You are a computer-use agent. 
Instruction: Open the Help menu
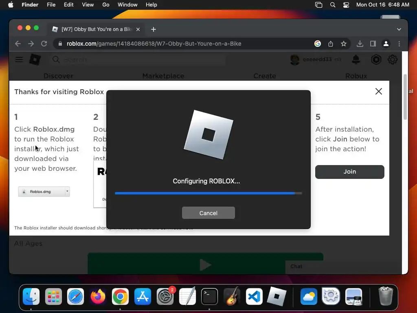coord(151,5)
